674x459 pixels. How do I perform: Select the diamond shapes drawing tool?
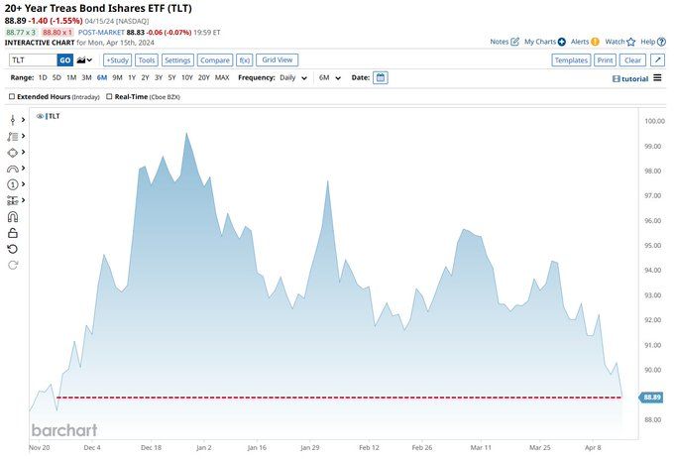13,153
